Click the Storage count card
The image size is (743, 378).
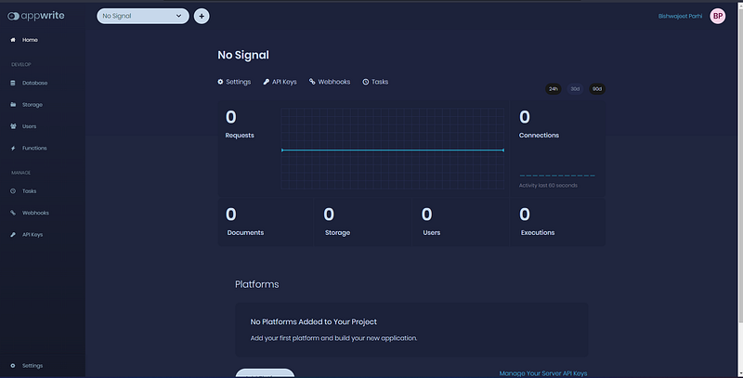pos(363,222)
